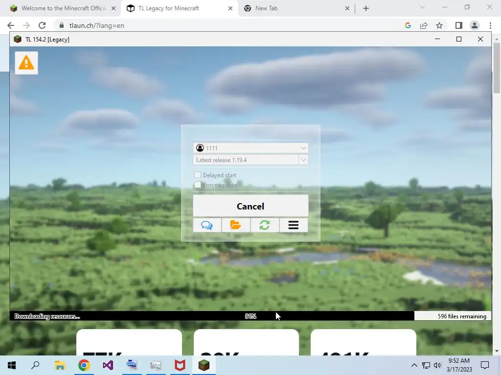Viewport: 501px width, 375px height.
Task: Open the hamburger settings menu
Action: pyautogui.click(x=294, y=225)
